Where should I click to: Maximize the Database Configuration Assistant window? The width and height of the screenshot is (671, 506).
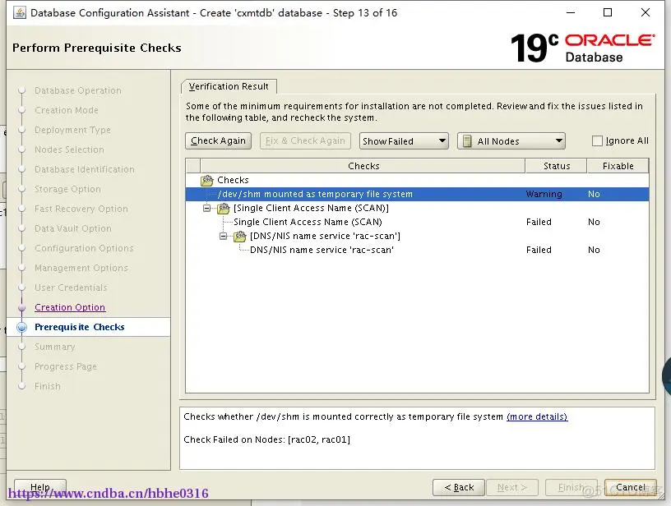click(x=607, y=12)
